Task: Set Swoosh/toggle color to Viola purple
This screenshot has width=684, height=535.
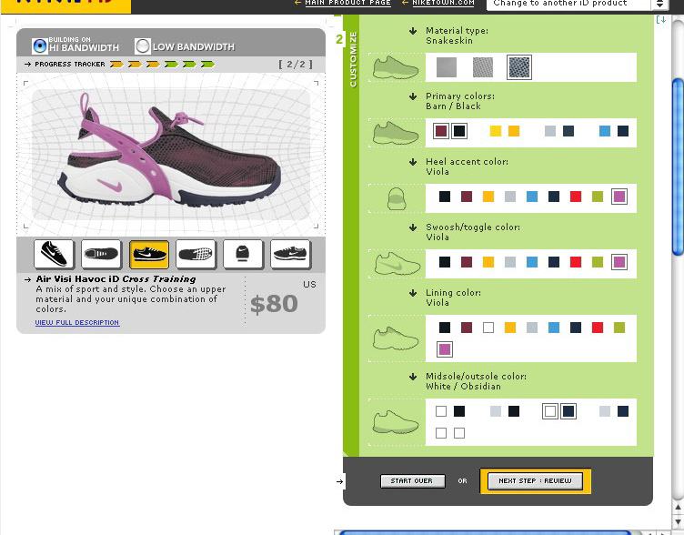Action: click(619, 262)
